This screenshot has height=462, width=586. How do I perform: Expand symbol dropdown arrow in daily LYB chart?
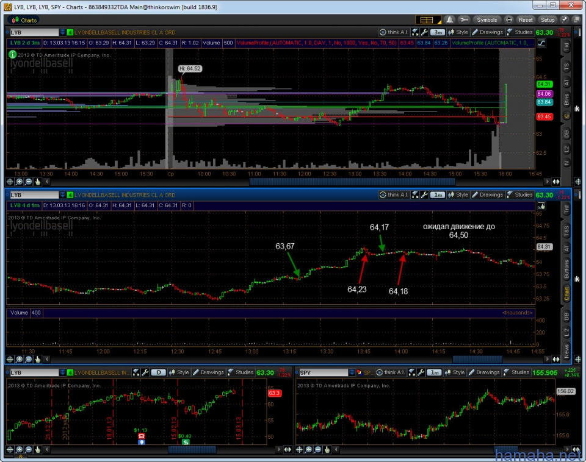[x=62, y=372]
